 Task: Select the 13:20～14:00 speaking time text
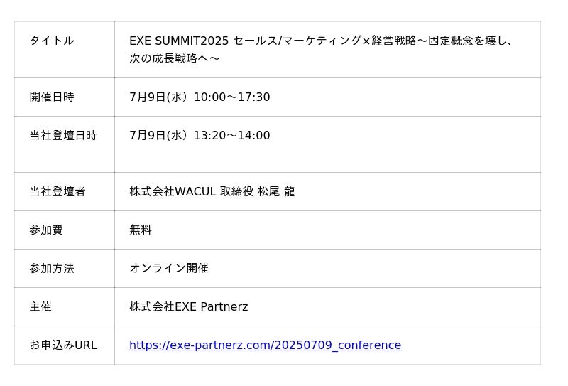coord(232,135)
